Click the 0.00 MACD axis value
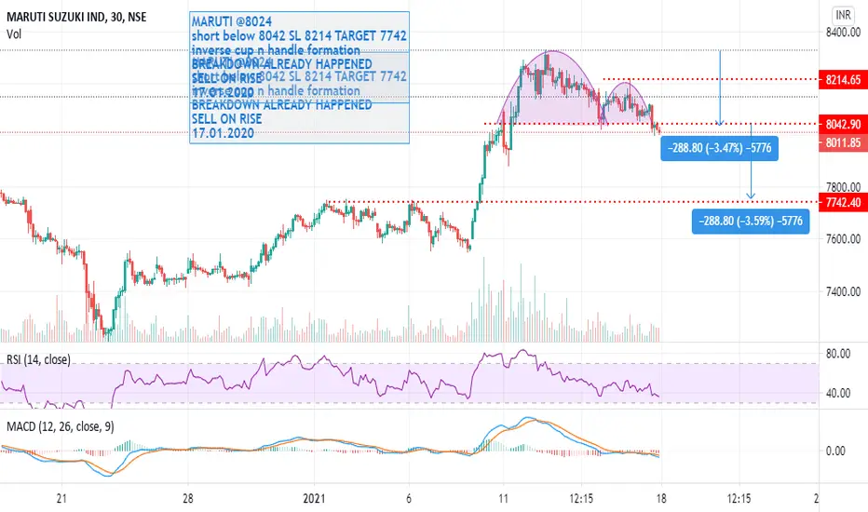Image resolution: width=868 pixels, height=512 pixels. (x=835, y=451)
